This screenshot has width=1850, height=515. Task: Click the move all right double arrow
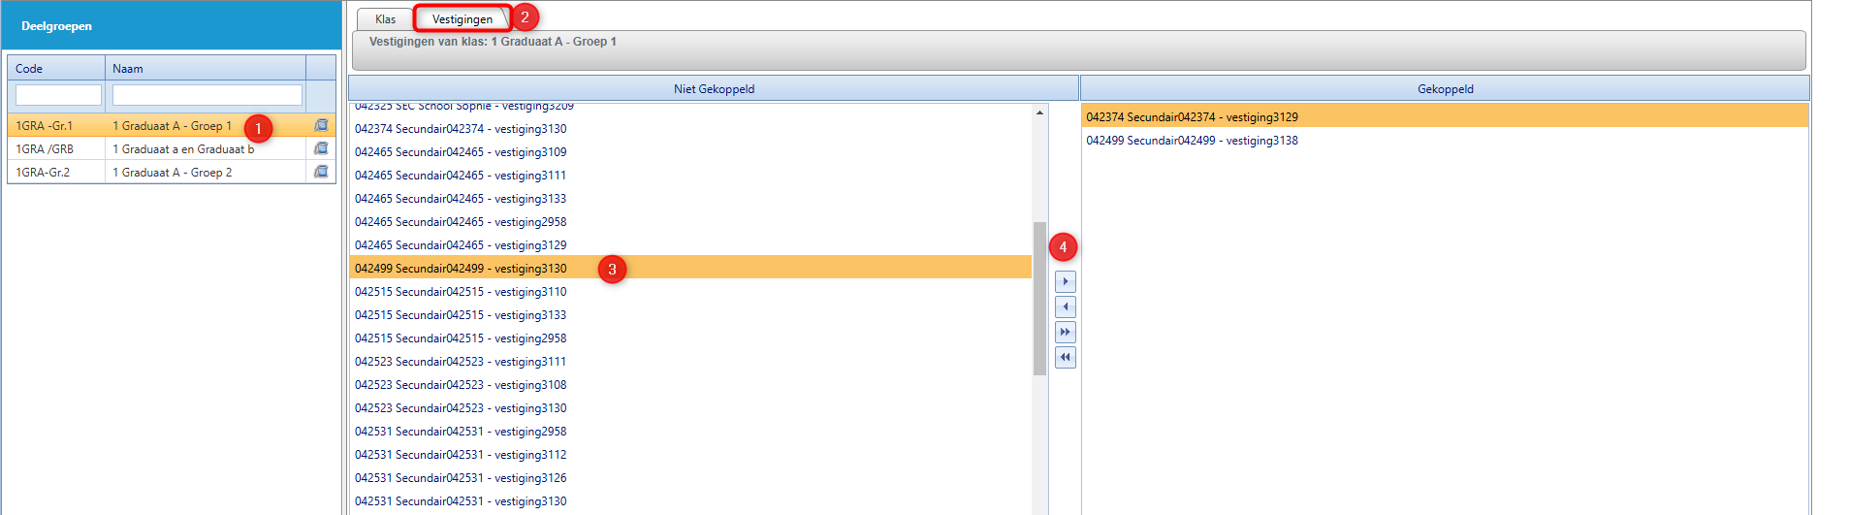tap(1065, 333)
